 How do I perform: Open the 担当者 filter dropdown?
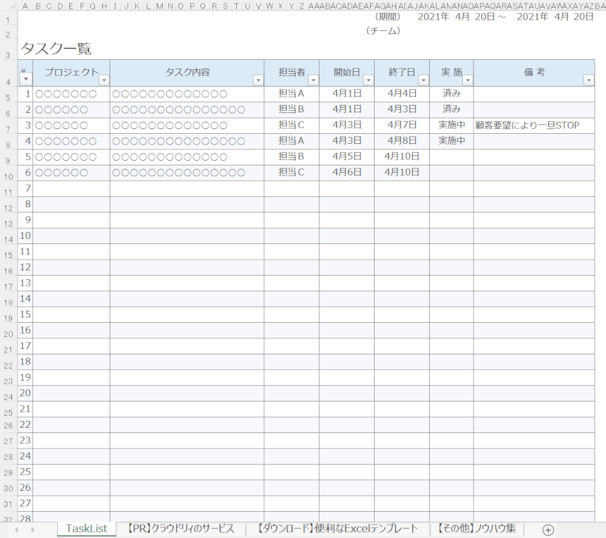point(313,80)
